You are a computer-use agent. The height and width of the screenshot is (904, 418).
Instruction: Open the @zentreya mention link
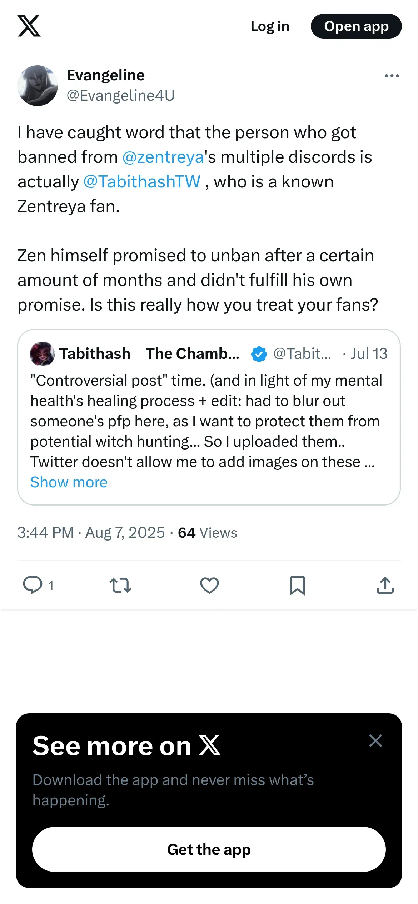point(163,157)
